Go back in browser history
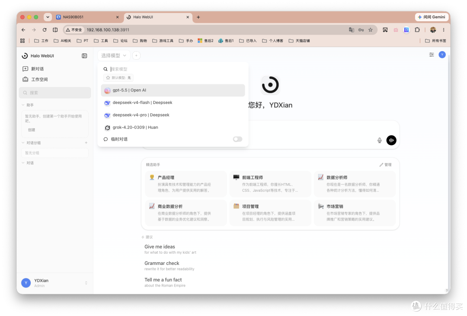The width and height of the screenshot is (467, 316). tap(23, 30)
